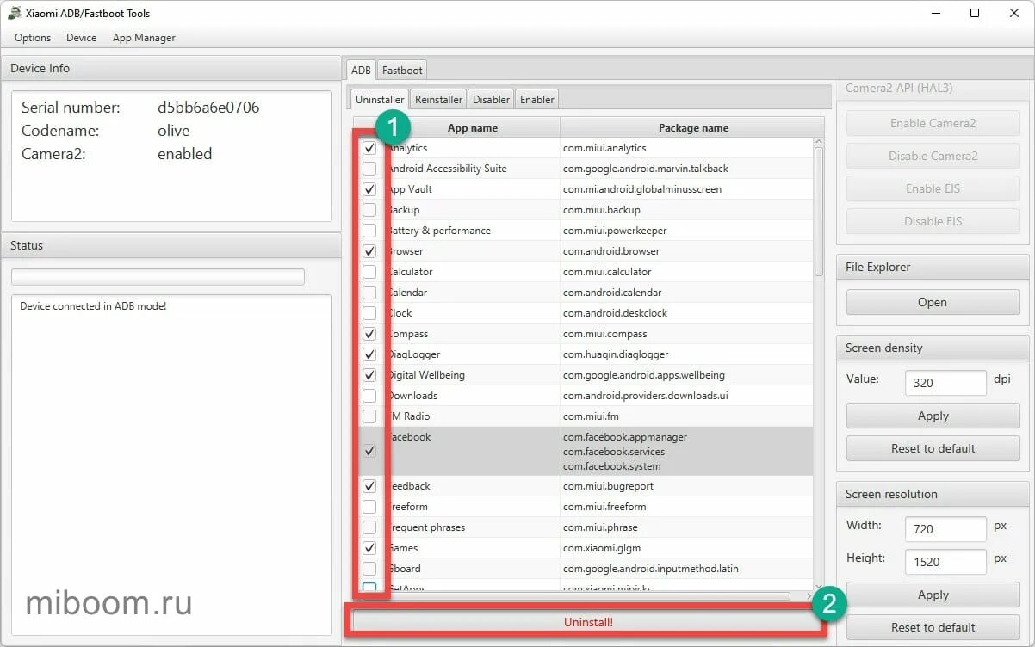Uncheck the App Vault checkbox

pos(369,189)
